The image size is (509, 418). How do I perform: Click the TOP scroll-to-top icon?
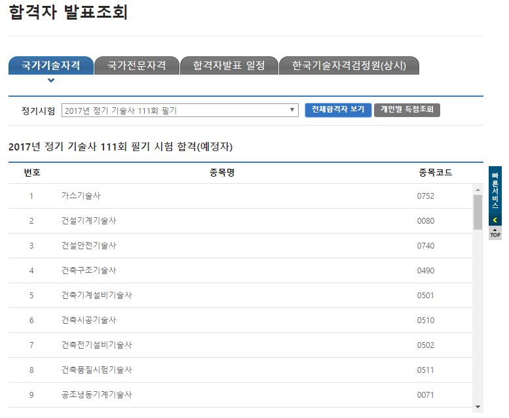click(495, 234)
